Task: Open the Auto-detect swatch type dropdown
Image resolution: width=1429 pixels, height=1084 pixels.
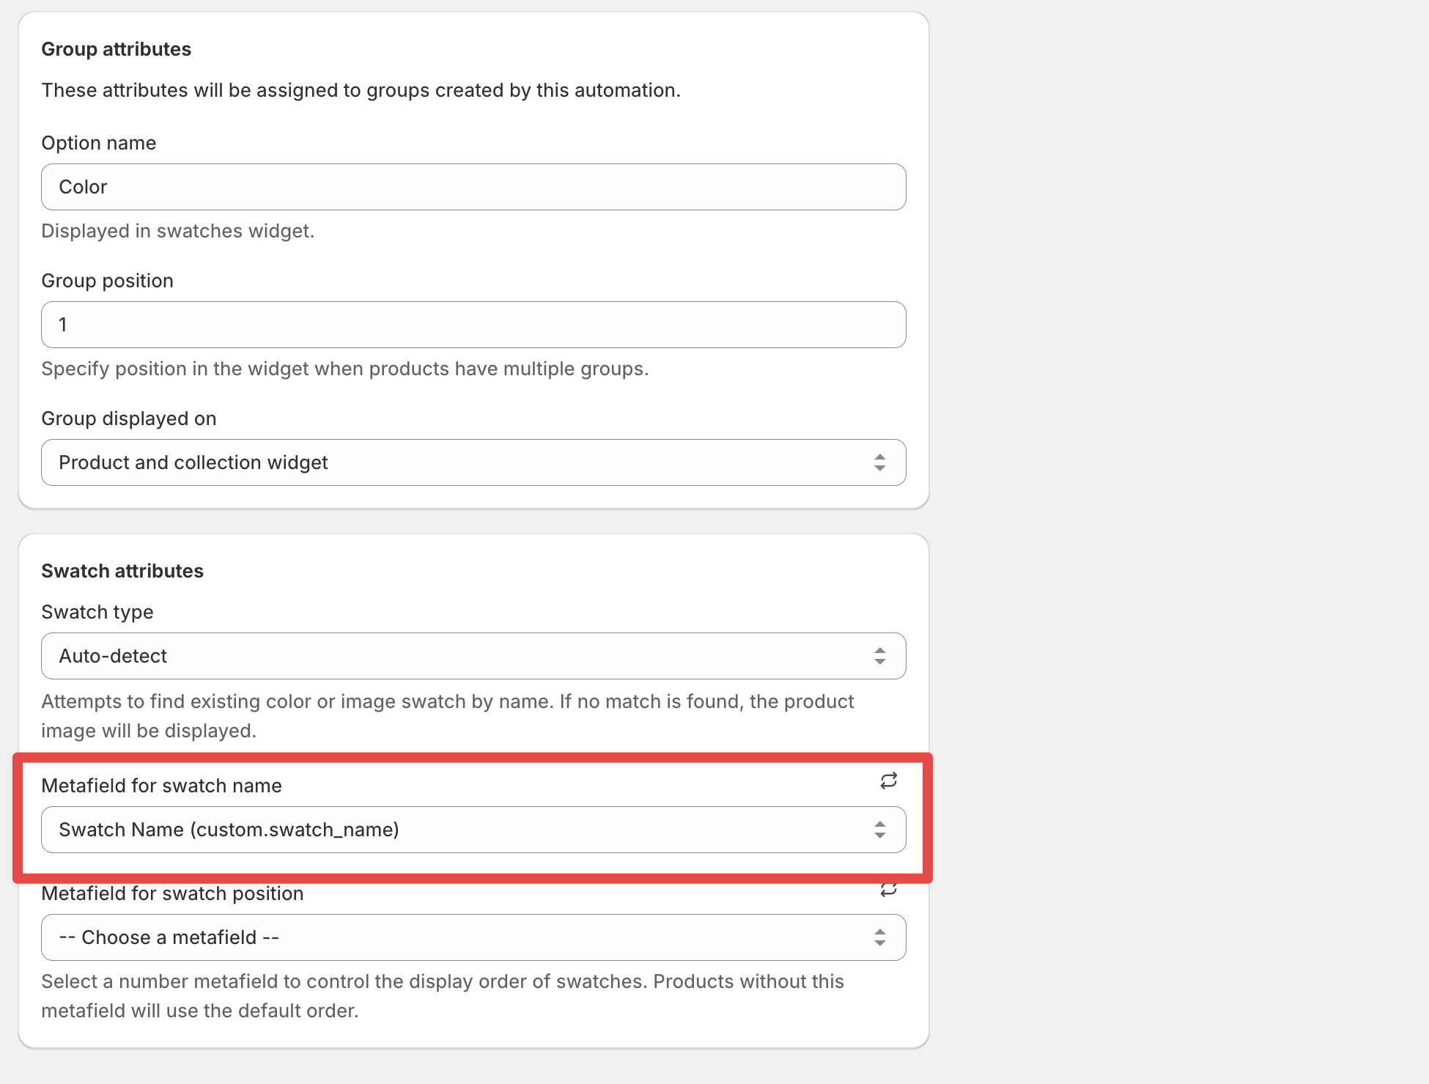Action: tap(440, 656)
